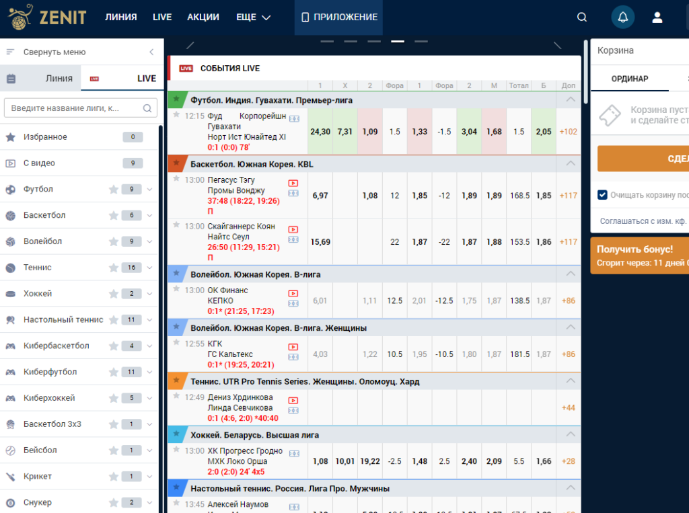Collapse Баскетбол Южная Корея KBL section

571,163
